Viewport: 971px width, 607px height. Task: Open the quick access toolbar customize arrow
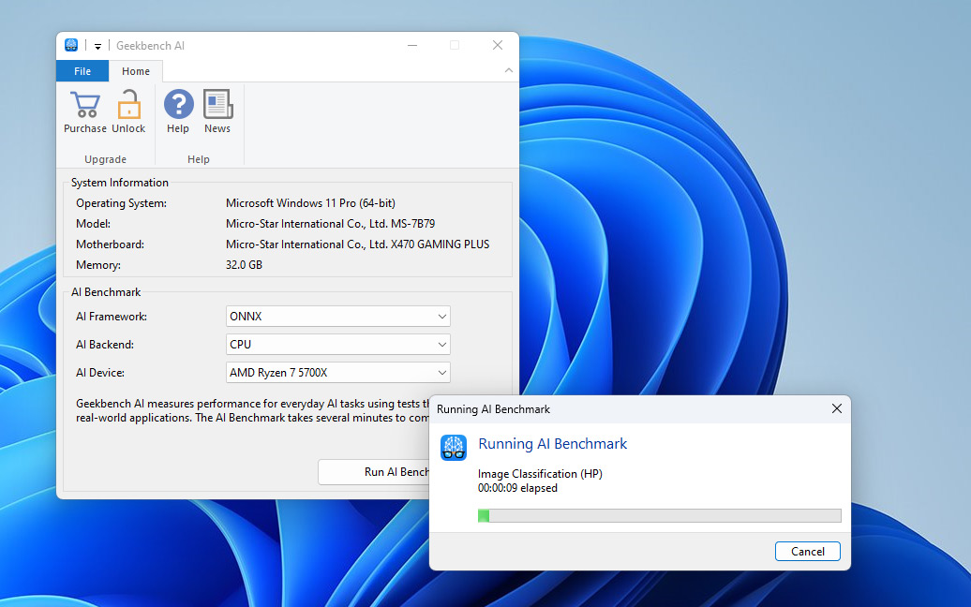[97, 47]
